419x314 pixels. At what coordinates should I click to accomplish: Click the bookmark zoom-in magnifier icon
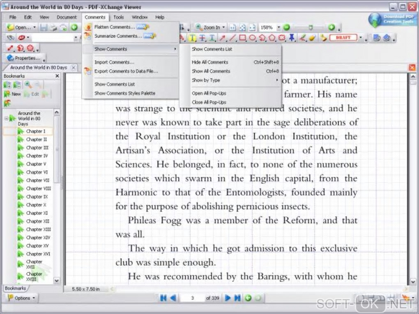coord(28,85)
